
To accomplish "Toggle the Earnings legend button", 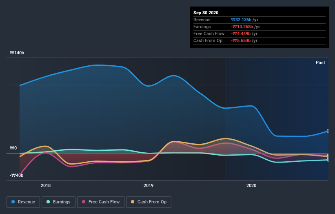I will pos(58,202).
